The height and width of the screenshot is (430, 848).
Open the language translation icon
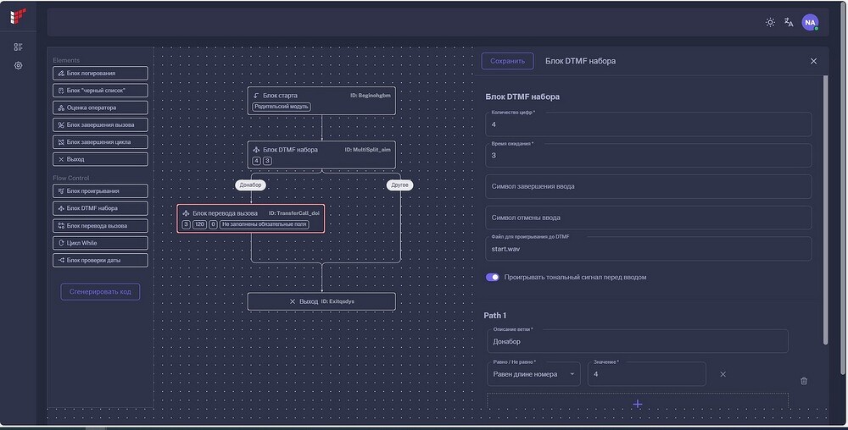click(x=789, y=22)
